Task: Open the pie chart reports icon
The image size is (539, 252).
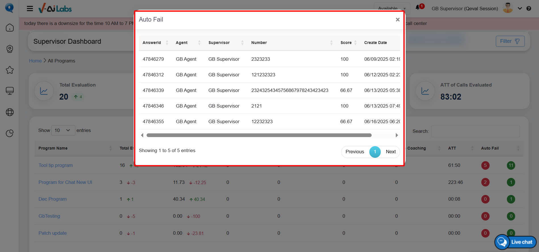Action: point(10,133)
